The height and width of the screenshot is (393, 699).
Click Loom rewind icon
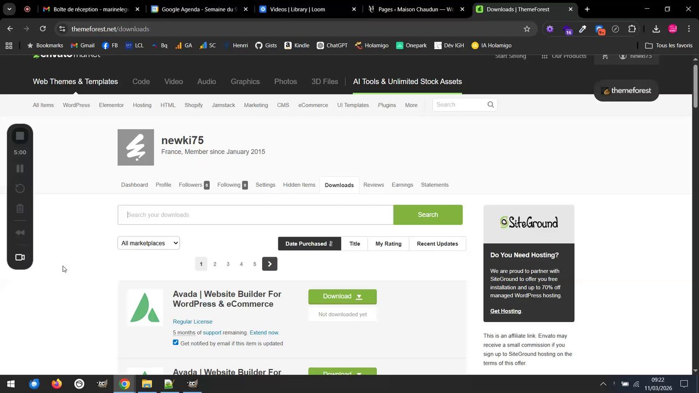pos(20,233)
